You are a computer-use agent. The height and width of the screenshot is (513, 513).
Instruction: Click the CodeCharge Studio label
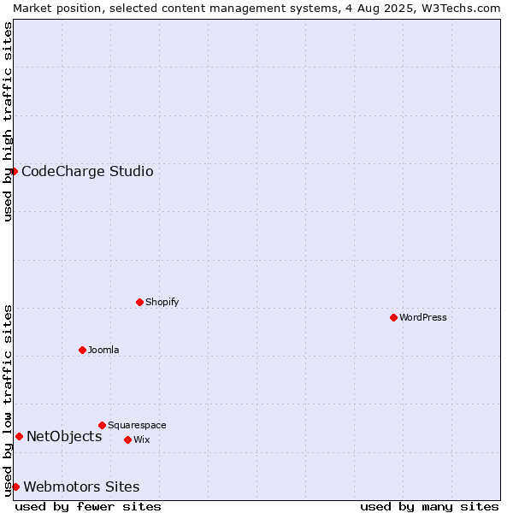click(87, 172)
